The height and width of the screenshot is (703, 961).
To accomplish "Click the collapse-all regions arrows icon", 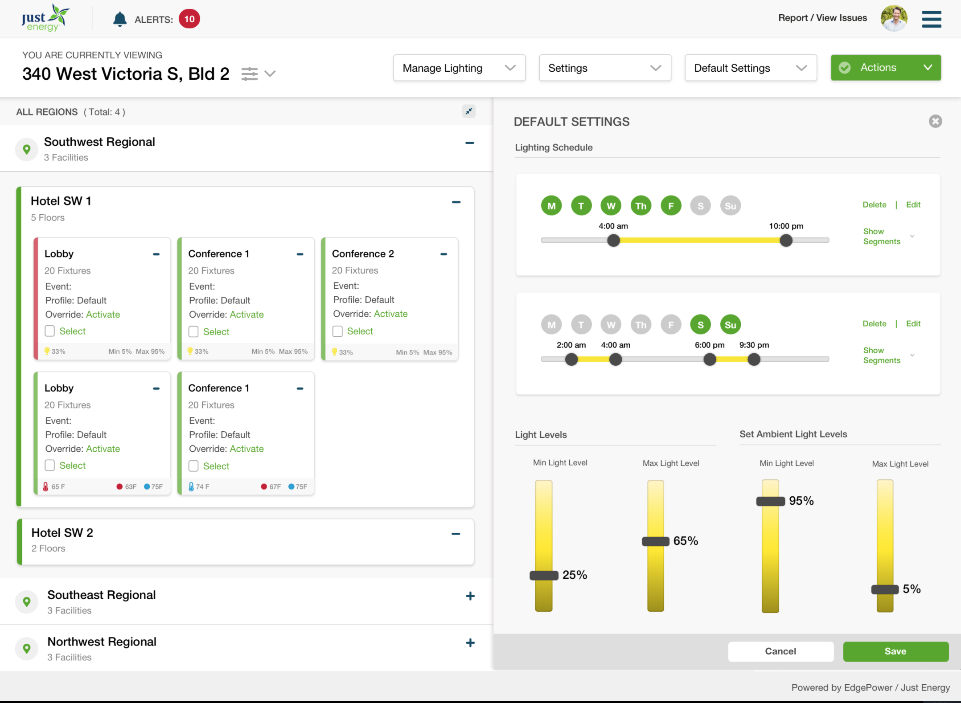I will click(x=468, y=111).
